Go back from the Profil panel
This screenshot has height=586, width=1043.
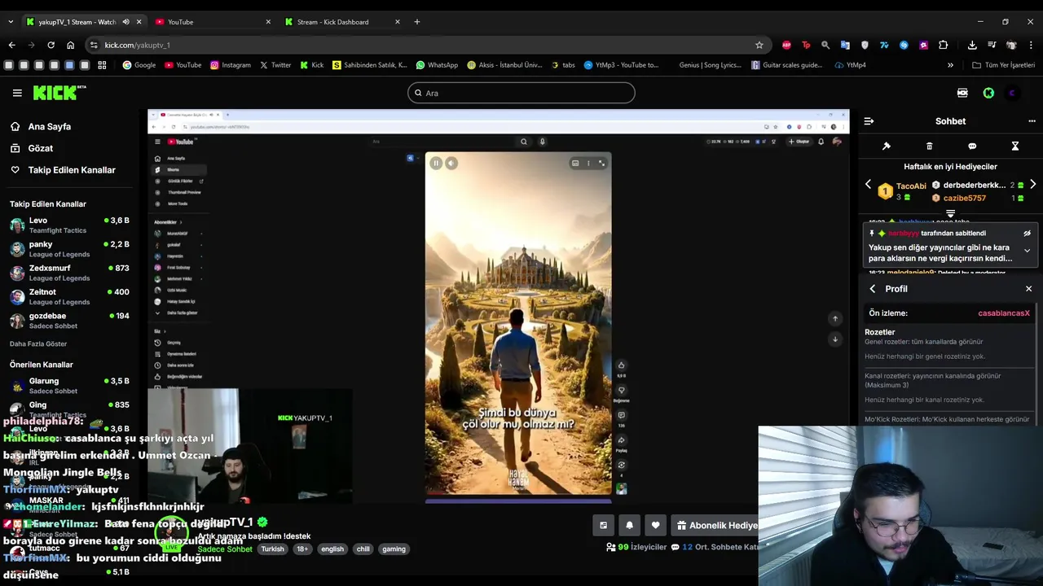(873, 289)
